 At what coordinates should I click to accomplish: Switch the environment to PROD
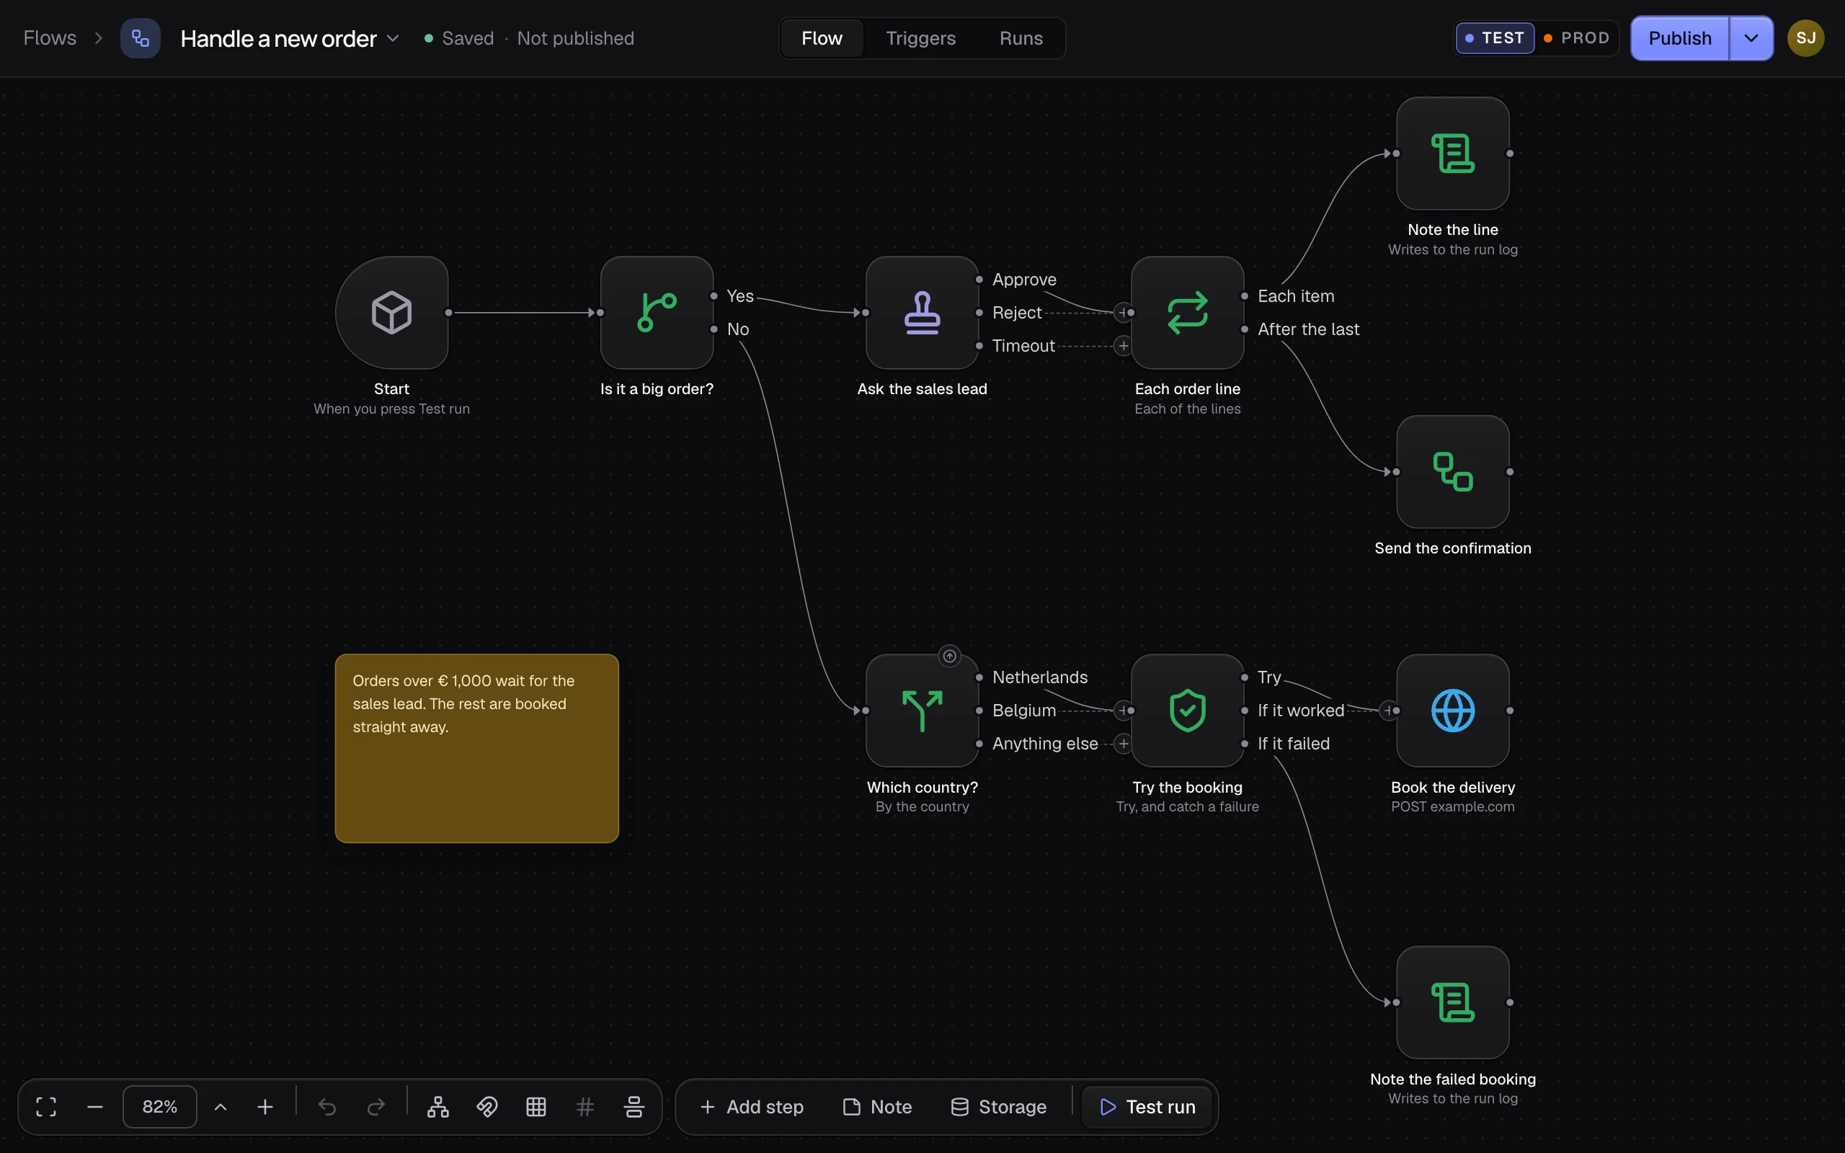1576,38
